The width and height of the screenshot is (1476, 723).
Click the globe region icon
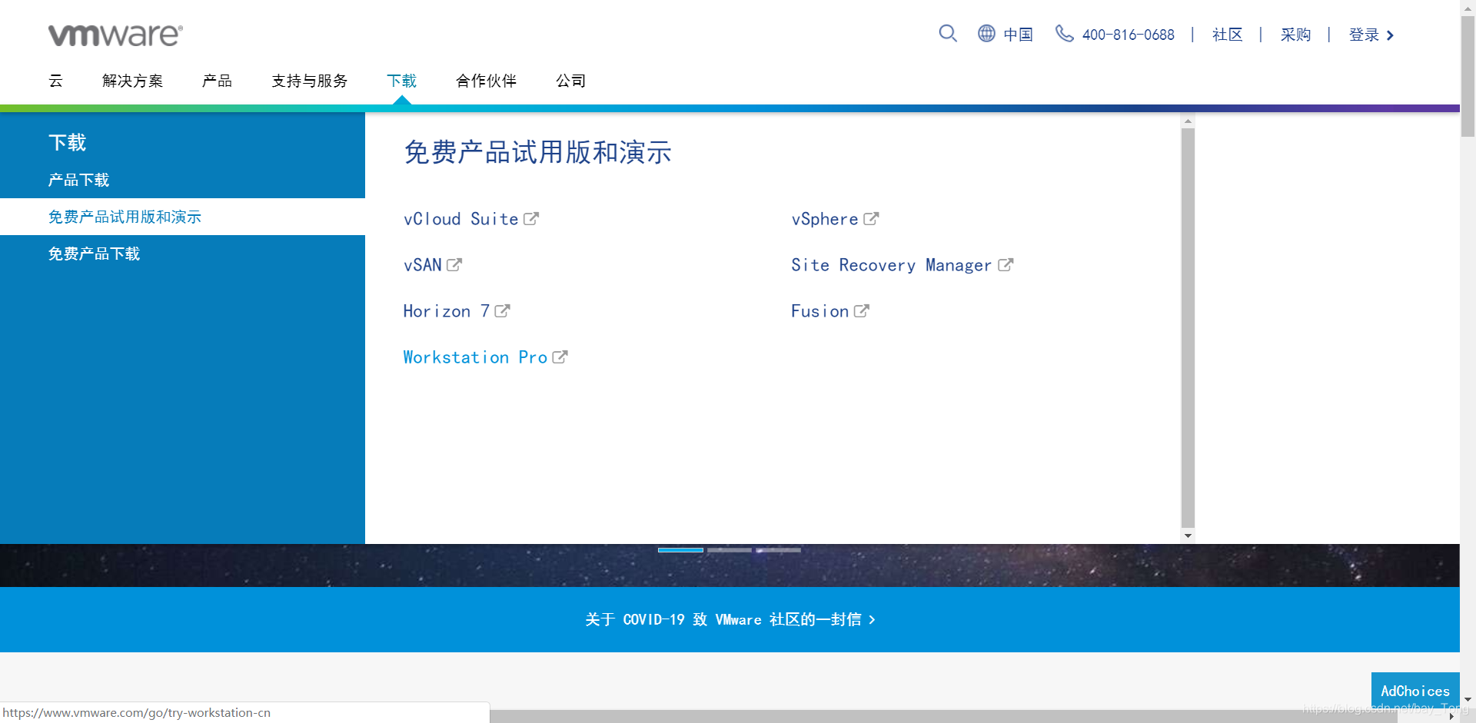986,33
